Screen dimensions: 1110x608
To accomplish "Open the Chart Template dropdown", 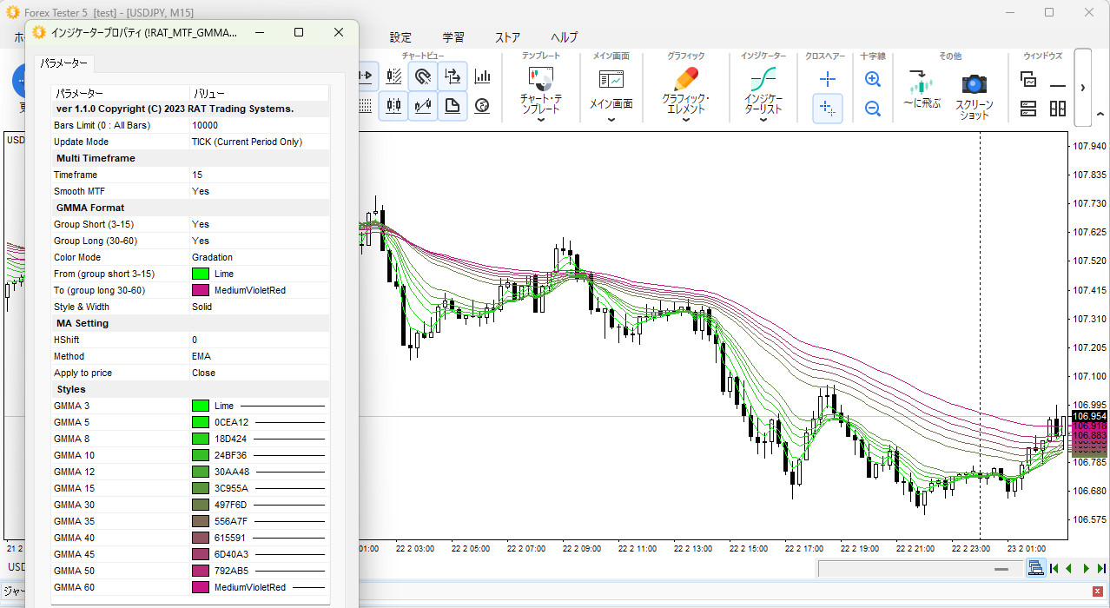I will coord(541,120).
